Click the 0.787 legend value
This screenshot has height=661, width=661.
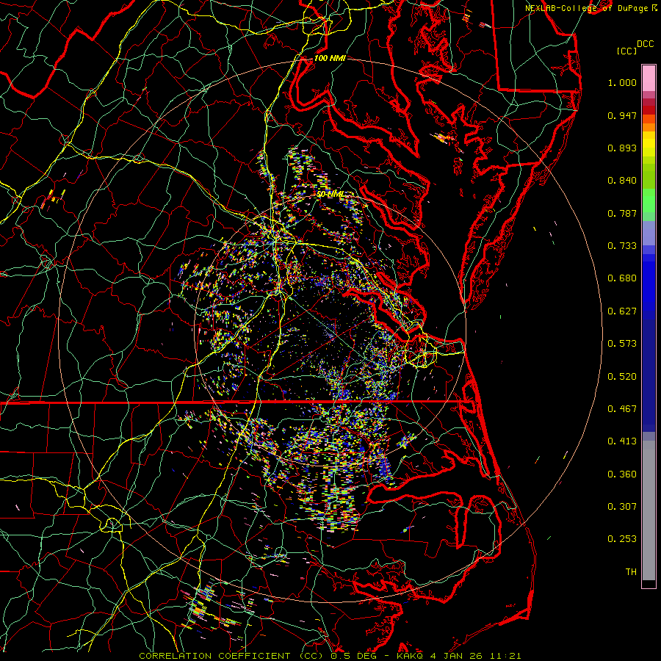tap(622, 214)
